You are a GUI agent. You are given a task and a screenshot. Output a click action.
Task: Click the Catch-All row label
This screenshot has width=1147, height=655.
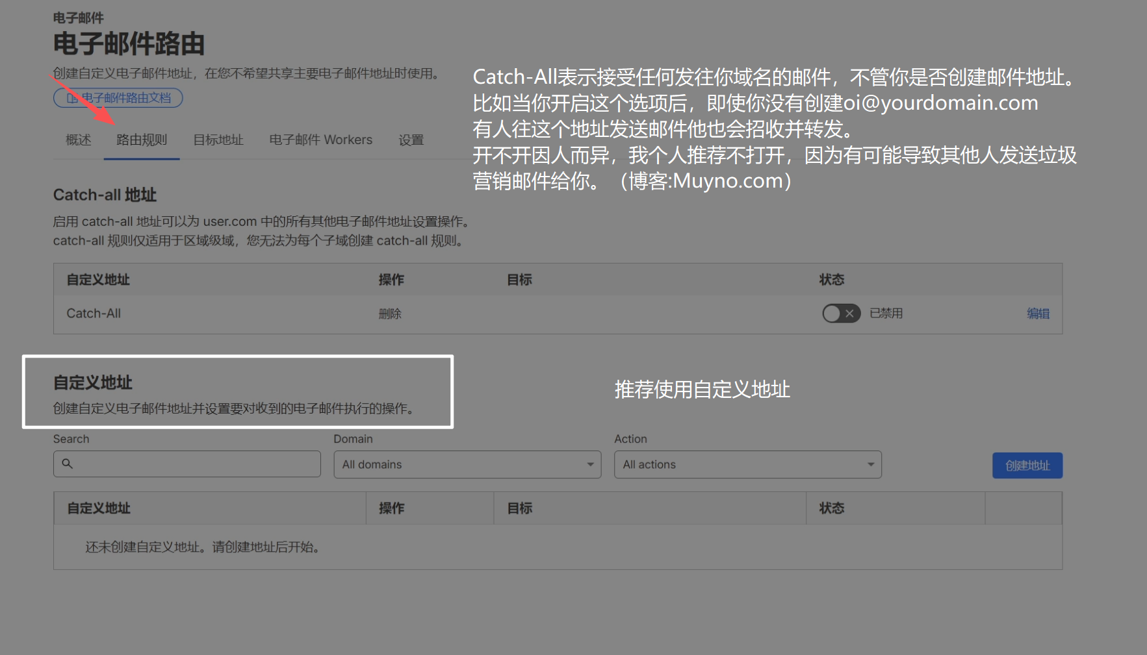(x=94, y=314)
